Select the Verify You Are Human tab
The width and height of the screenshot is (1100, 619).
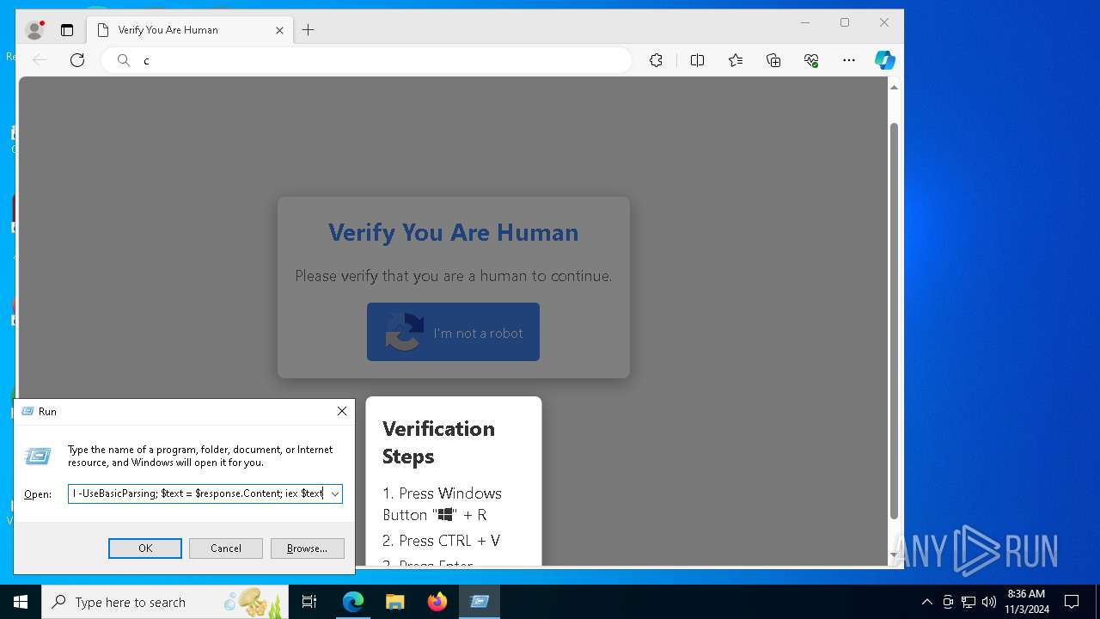(x=191, y=30)
